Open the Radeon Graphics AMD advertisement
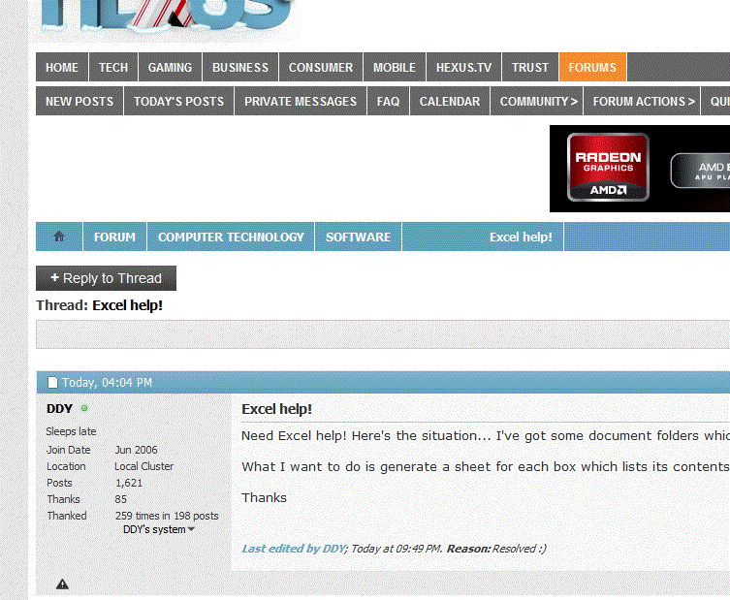 point(640,169)
